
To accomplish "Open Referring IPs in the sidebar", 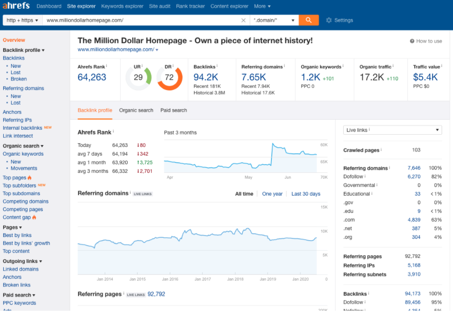I will (17, 120).
